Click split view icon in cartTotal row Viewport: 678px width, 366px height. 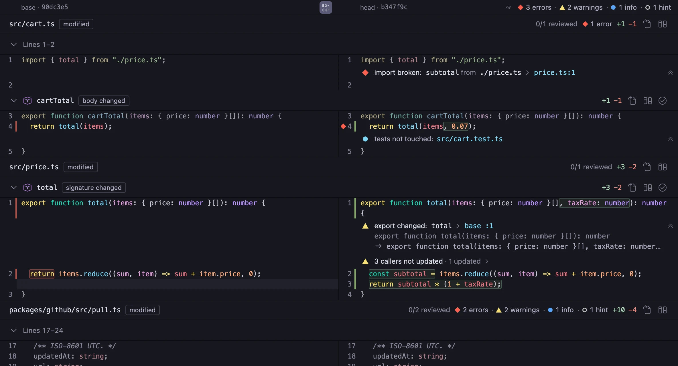(x=648, y=101)
